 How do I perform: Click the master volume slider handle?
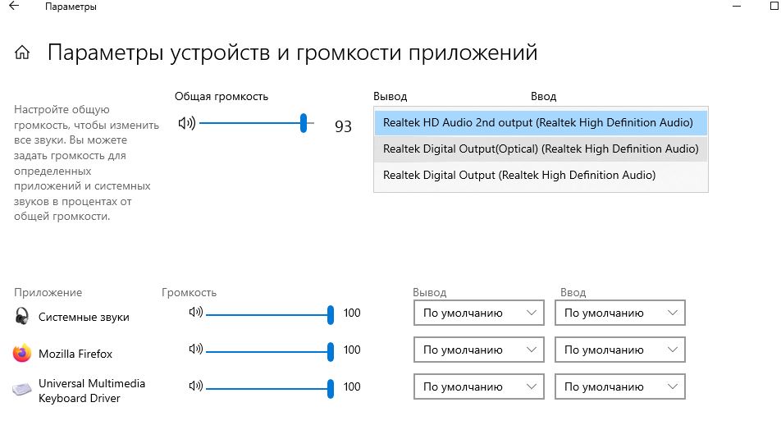point(304,123)
